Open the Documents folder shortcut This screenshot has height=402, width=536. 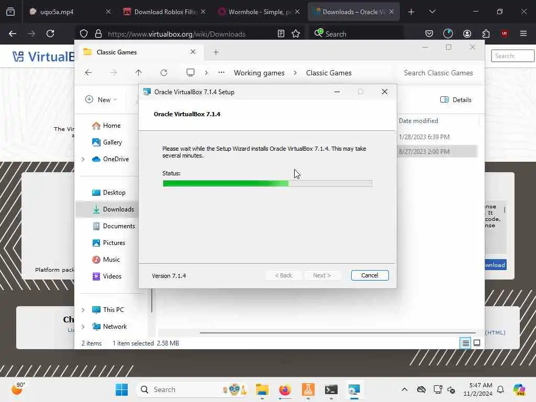[x=114, y=226]
